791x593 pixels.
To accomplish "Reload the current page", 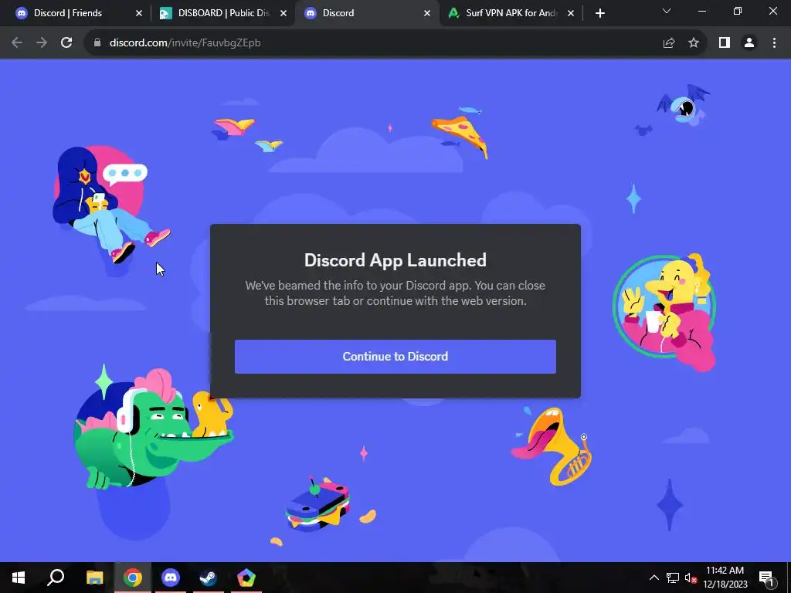I will [66, 43].
